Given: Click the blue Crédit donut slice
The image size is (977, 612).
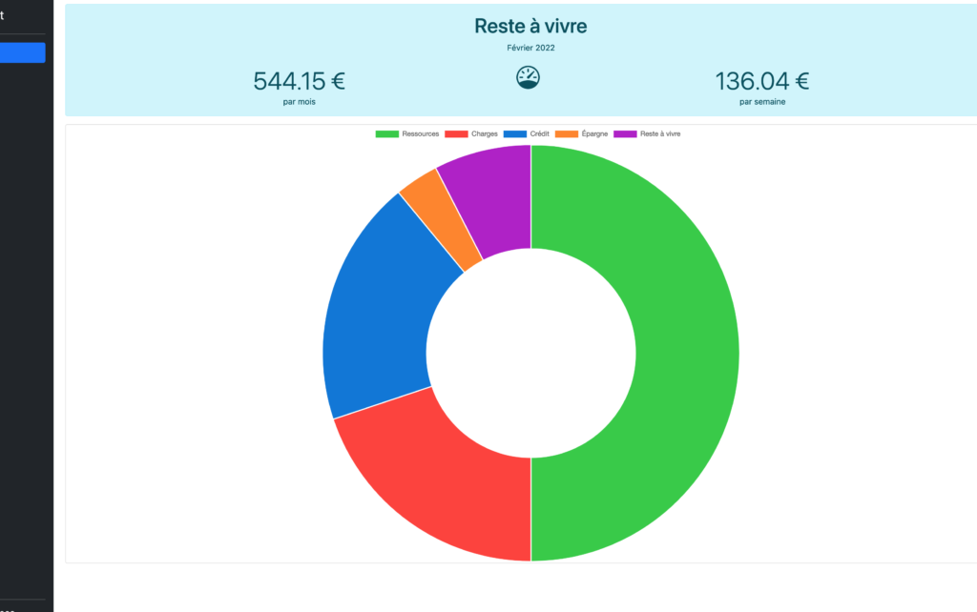Looking at the screenshot, I should tap(372, 305).
